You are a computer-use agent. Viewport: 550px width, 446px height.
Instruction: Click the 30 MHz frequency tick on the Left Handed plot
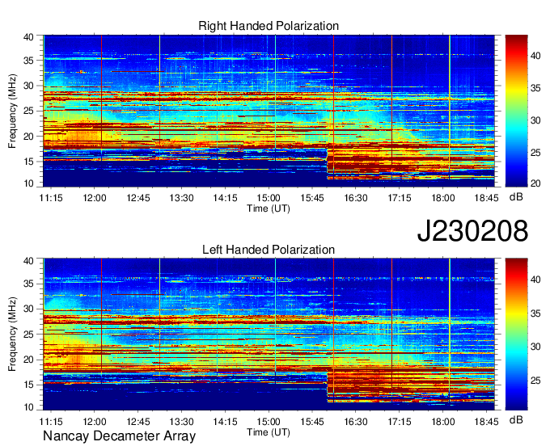[28, 309]
